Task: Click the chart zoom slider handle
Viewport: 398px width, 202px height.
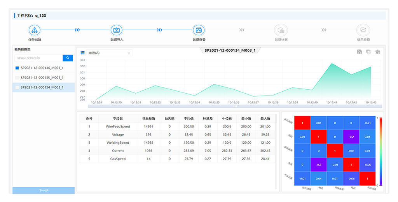Action: 235,106
